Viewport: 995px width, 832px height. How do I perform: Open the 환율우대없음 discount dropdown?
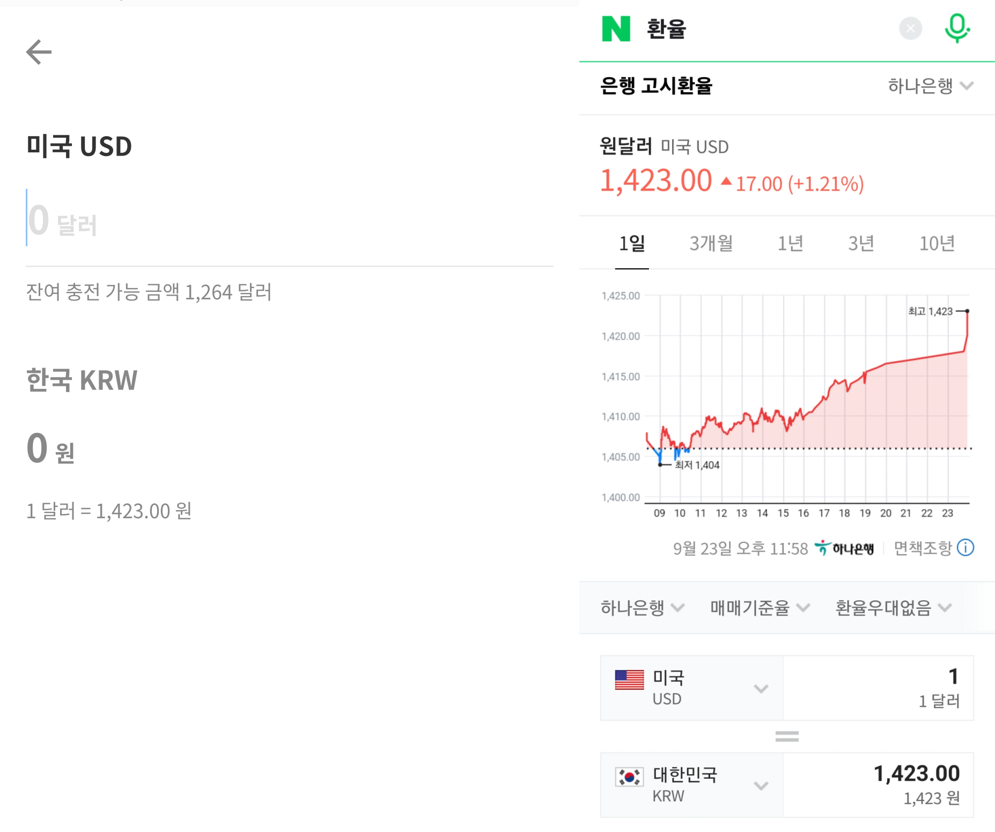(893, 608)
